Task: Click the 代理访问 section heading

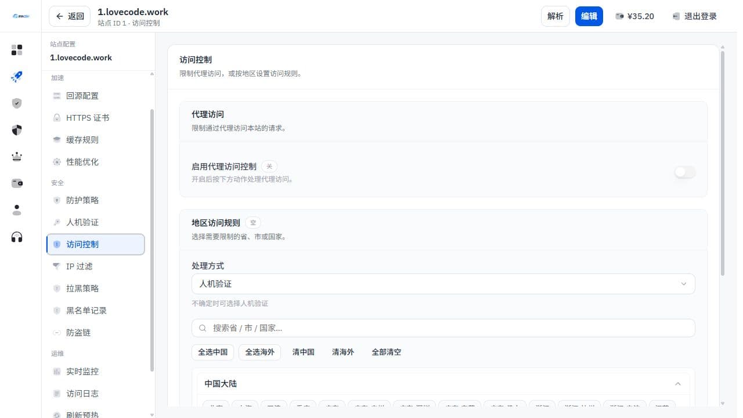Action: (x=208, y=114)
